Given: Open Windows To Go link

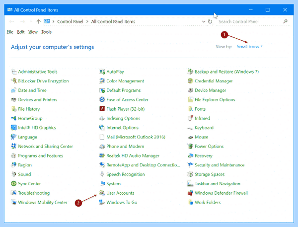Looking at the screenshot, I should 122,202.
